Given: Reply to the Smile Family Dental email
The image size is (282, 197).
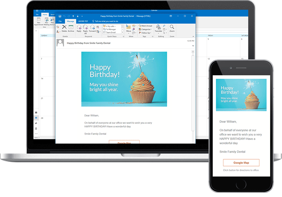Looking at the screenshot, I should coord(79,28).
